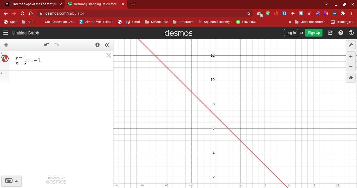The image size is (357, 188).
Task: Close the Desmos Graphing Calculator tab
Action: (x=123, y=4)
